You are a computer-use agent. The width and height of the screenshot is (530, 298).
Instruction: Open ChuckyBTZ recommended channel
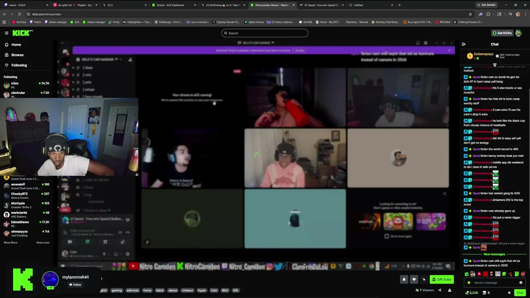click(26, 195)
